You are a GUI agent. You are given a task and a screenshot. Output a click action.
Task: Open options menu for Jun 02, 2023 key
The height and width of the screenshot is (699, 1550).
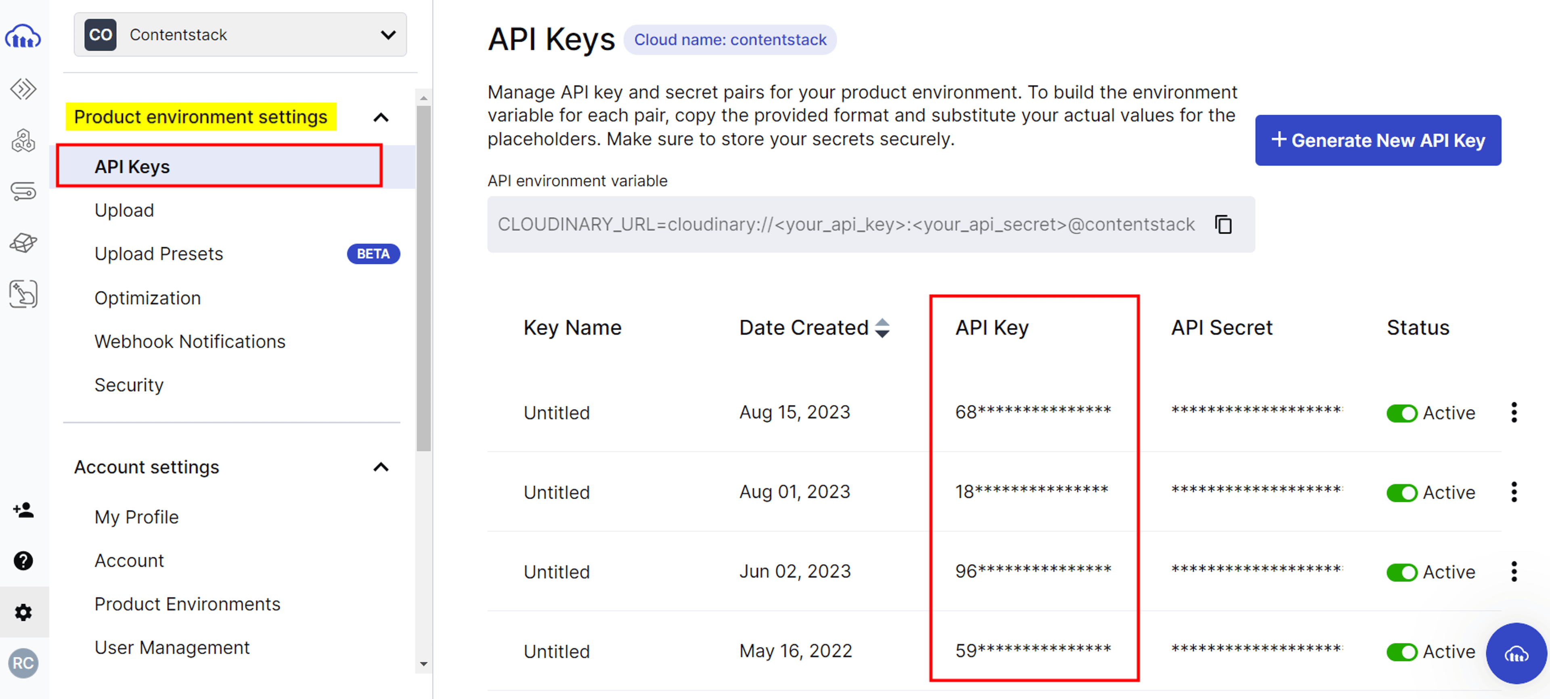pyautogui.click(x=1514, y=571)
